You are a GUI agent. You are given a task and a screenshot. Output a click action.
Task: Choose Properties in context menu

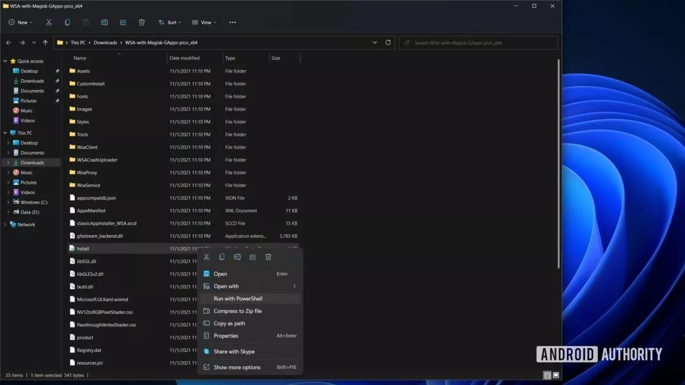pyautogui.click(x=249, y=336)
